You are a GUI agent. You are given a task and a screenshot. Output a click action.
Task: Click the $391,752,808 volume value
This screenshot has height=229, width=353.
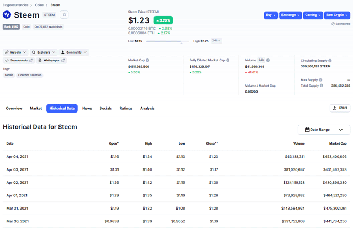293,221
